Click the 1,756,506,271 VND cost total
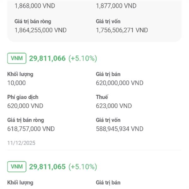Viewport: 189px width, 189px height. point(122,30)
